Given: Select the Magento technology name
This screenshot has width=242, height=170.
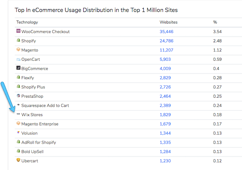Looking at the screenshot, I should click(x=30, y=50).
